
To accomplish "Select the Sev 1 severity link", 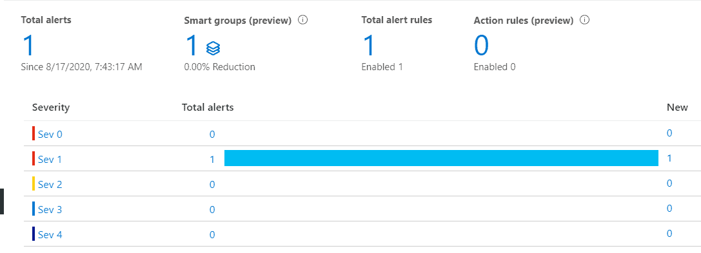I will pyautogui.click(x=50, y=159).
